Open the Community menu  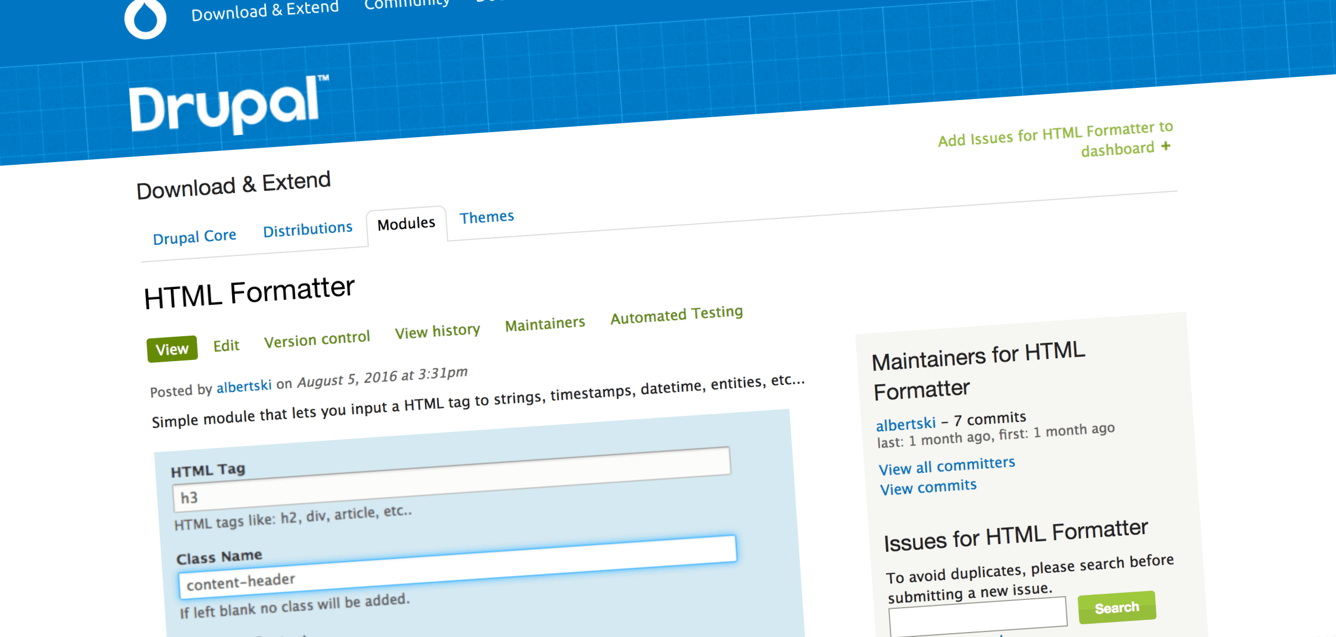click(x=407, y=3)
